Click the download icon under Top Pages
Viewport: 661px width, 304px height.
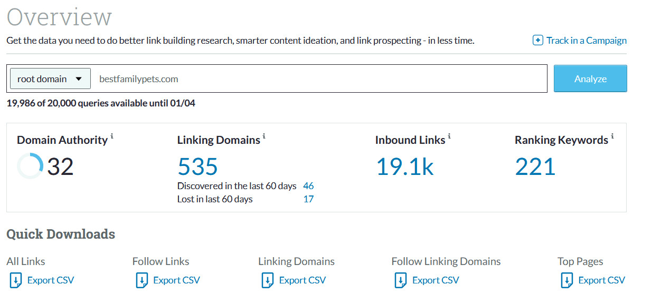click(x=566, y=280)
